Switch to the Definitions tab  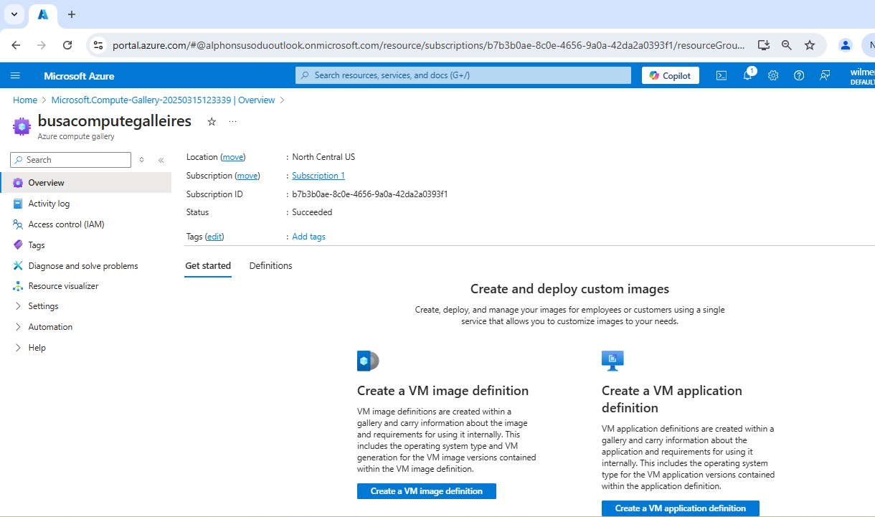(270, 266)
